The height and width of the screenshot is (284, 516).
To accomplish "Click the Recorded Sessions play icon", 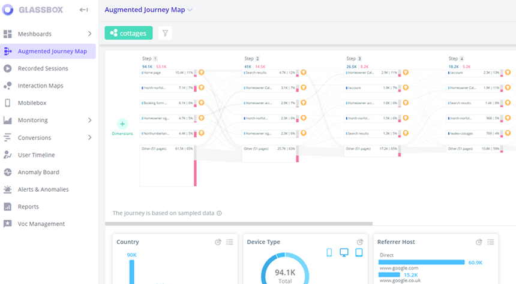I will [x=7, y=68].
